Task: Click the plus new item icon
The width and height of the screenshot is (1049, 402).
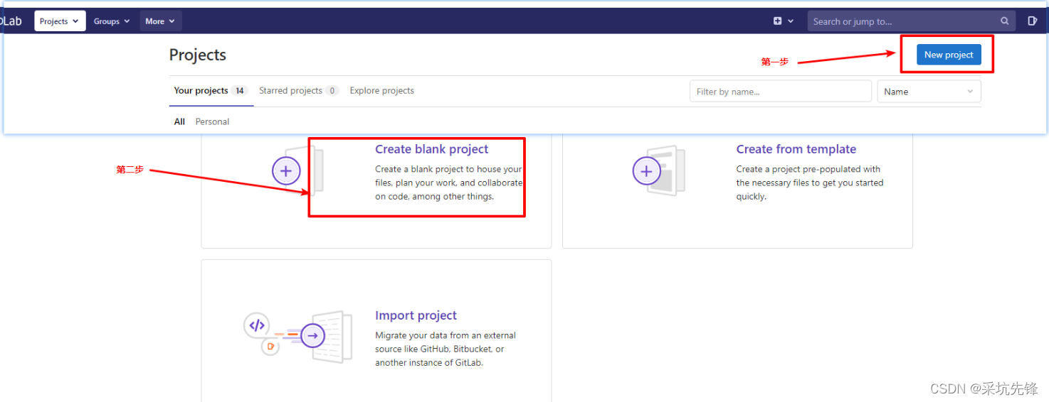Action: coord(784,21)
